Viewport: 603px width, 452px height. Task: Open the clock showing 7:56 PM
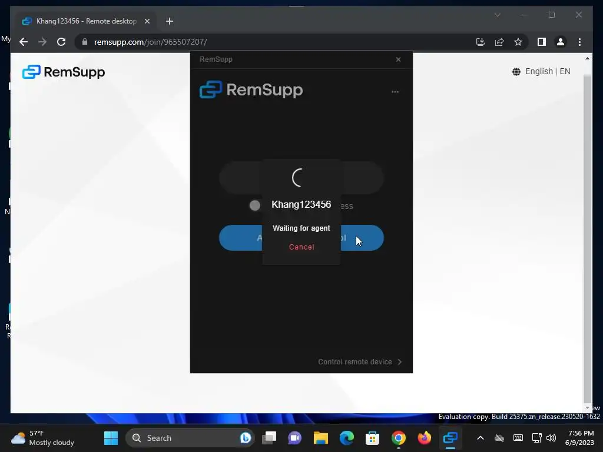[x=580, y=438]
